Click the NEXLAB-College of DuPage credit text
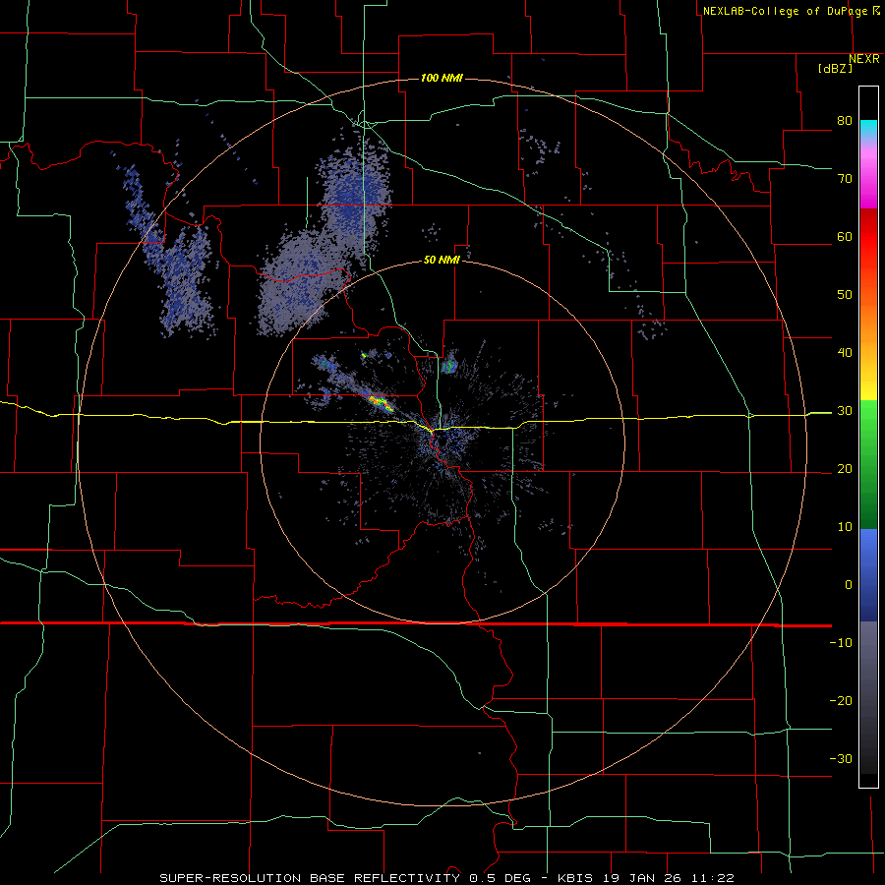The width and height of the screenshot is (885, 885). click(x=787, y=11)
